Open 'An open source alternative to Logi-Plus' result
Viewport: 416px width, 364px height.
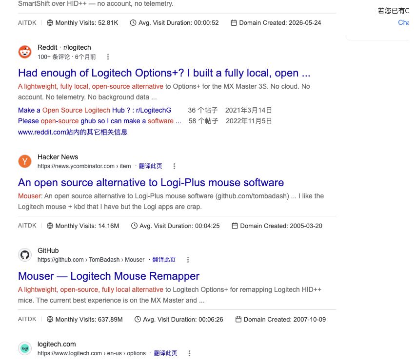click(x=151, y=183)
